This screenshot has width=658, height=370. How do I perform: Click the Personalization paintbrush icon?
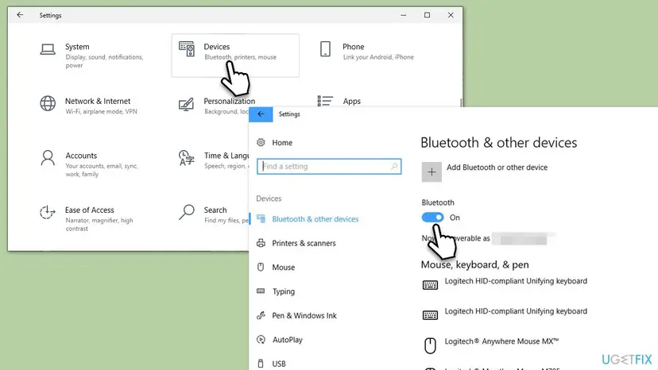(x=186, y=104)
